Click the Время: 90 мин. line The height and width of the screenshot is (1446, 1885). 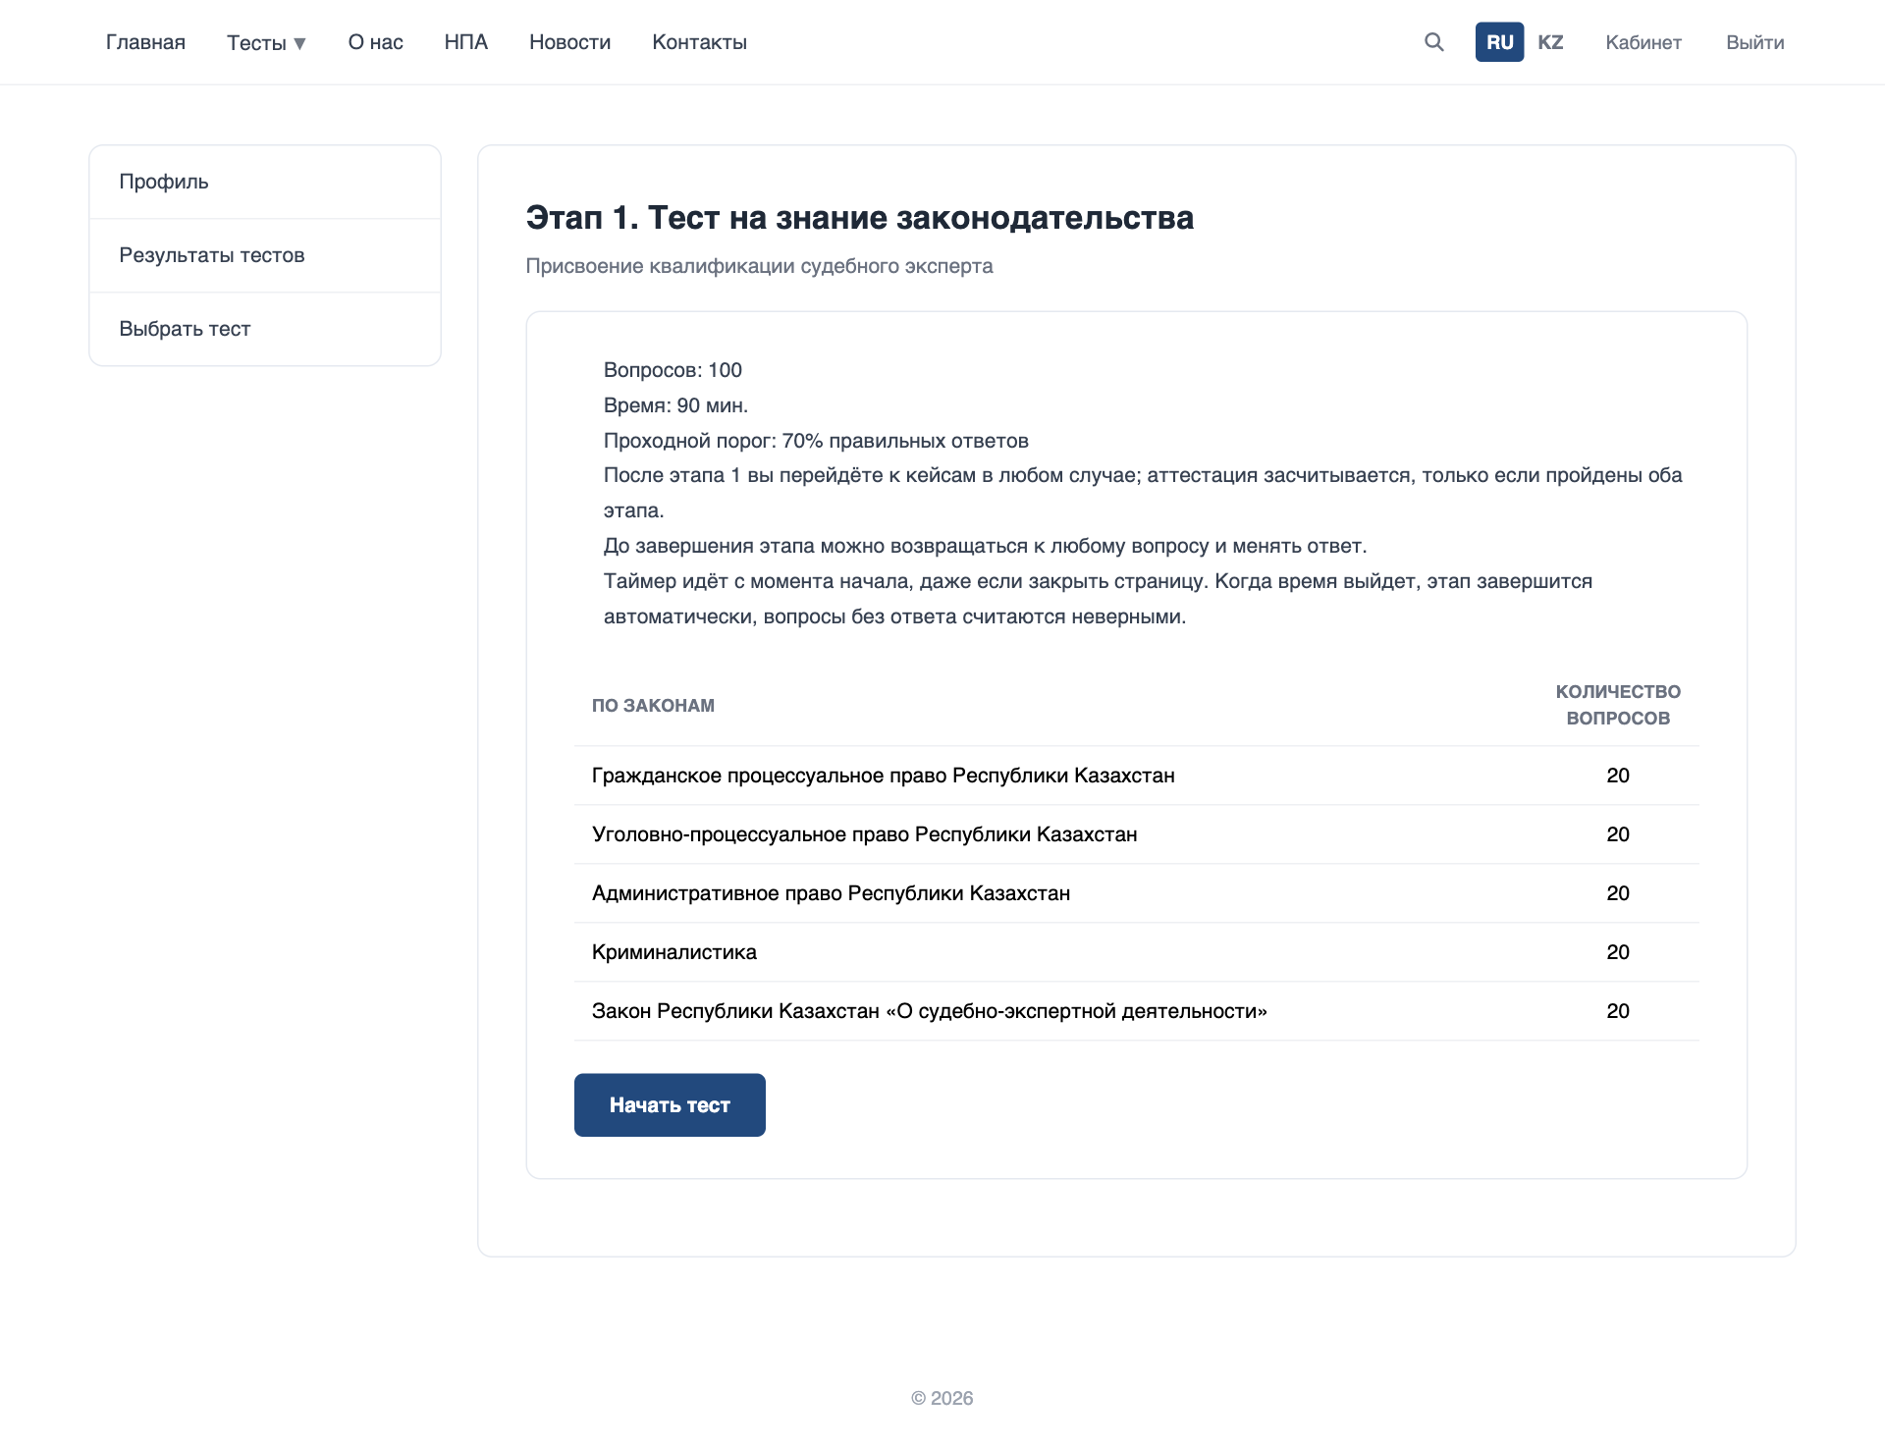pos(675,405)
